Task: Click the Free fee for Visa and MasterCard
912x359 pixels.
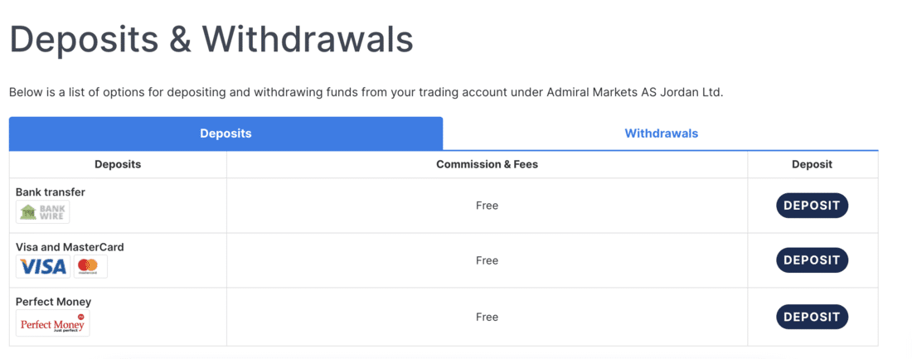Action: 487,260
